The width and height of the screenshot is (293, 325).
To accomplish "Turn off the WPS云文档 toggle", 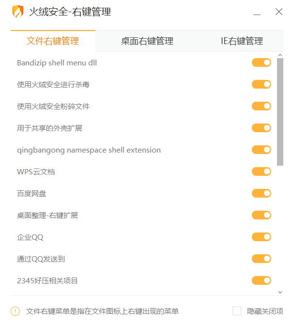I will (262, 171).
